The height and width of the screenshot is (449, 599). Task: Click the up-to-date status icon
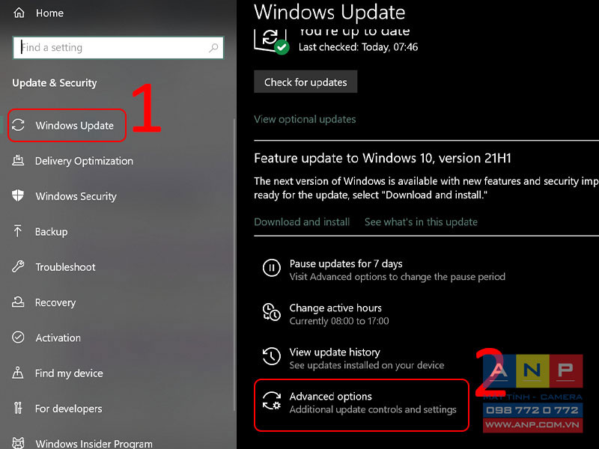click(x=272, y=42)
